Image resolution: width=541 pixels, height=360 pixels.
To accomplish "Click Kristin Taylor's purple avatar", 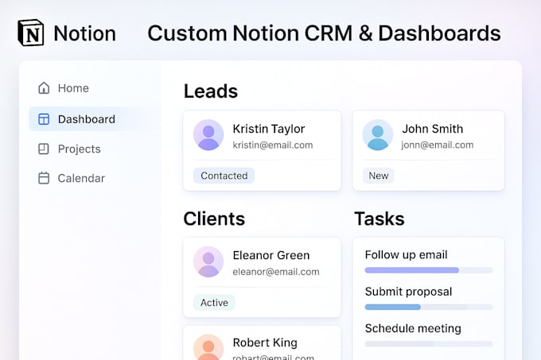I will point(208,135).
